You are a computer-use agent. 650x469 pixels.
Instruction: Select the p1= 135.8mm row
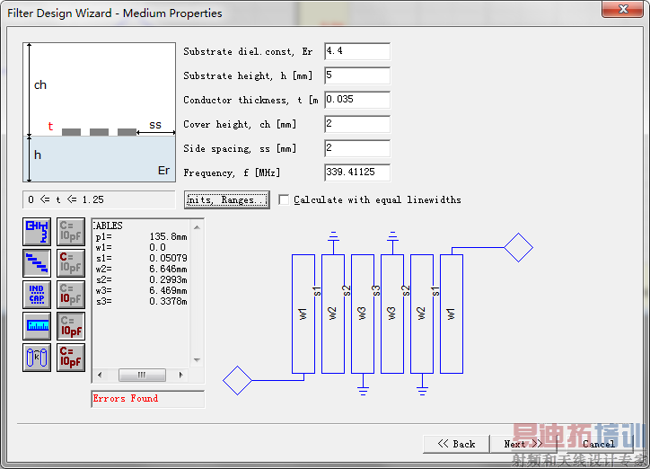pyautogui.click(x=141, y=237)
